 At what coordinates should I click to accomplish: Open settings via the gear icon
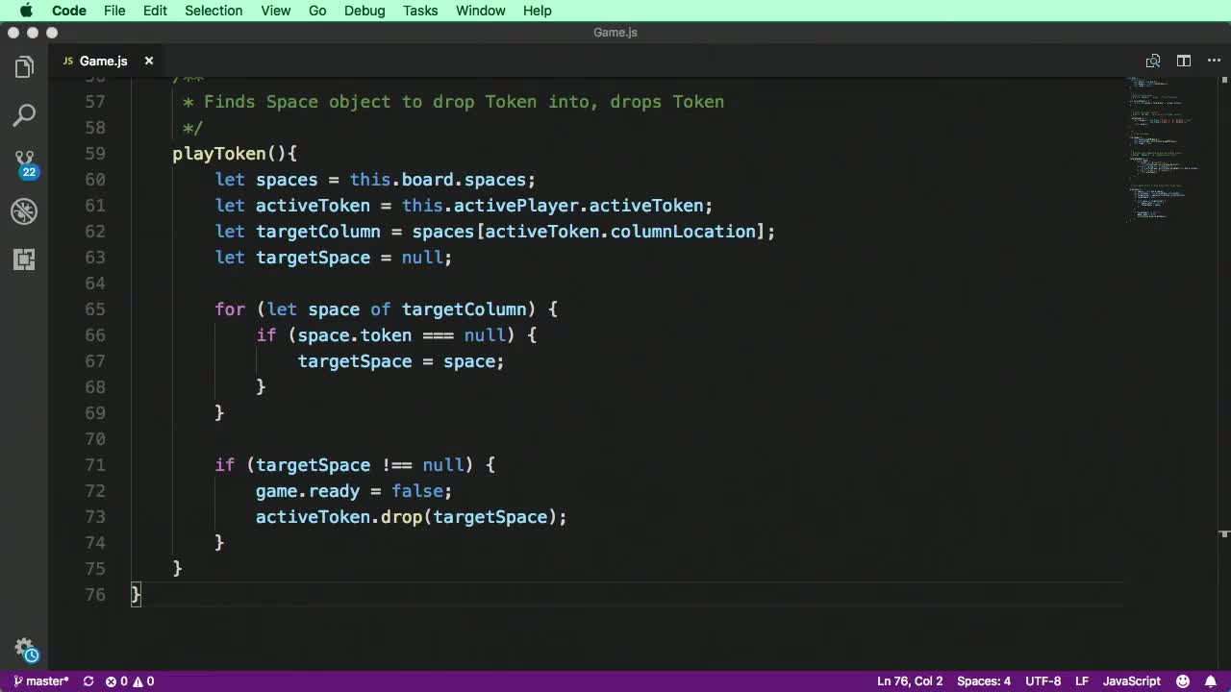point(24,649)
